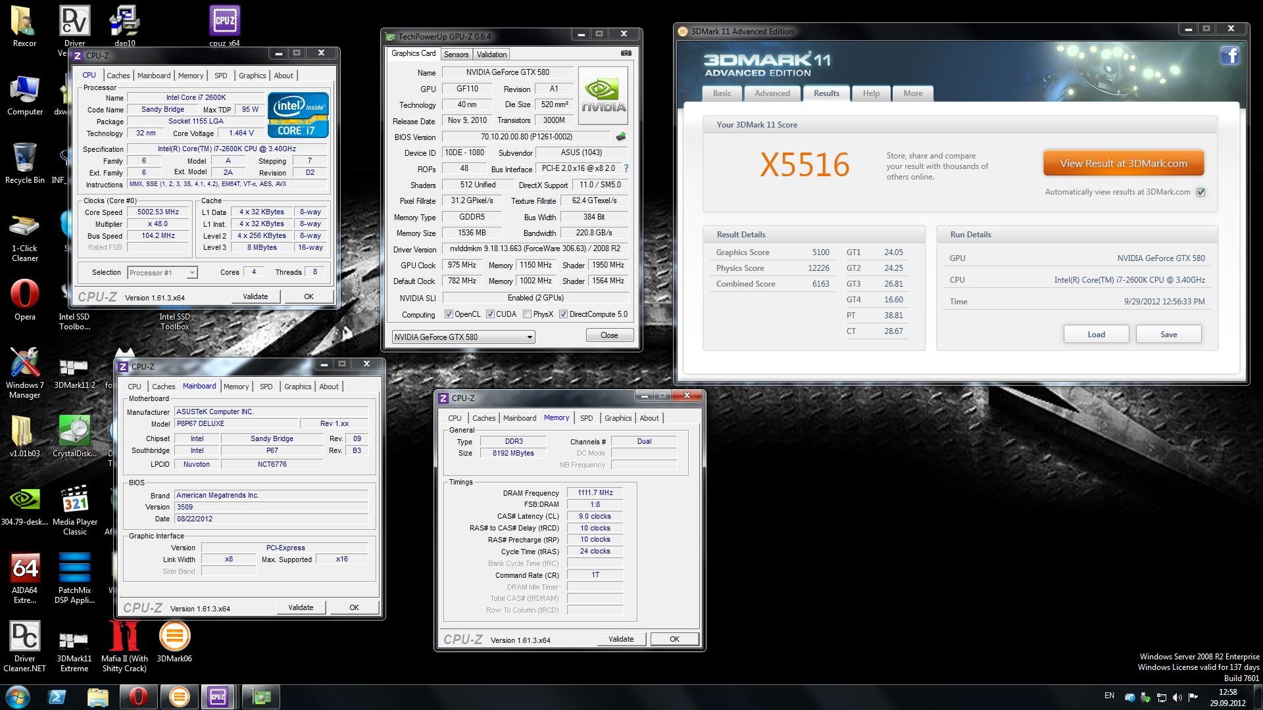Image resolution: width=1263 pixels, height=710 pixels.
Task: Open the Advanced tab in 3DMark 11
Action: pos(772,93)
